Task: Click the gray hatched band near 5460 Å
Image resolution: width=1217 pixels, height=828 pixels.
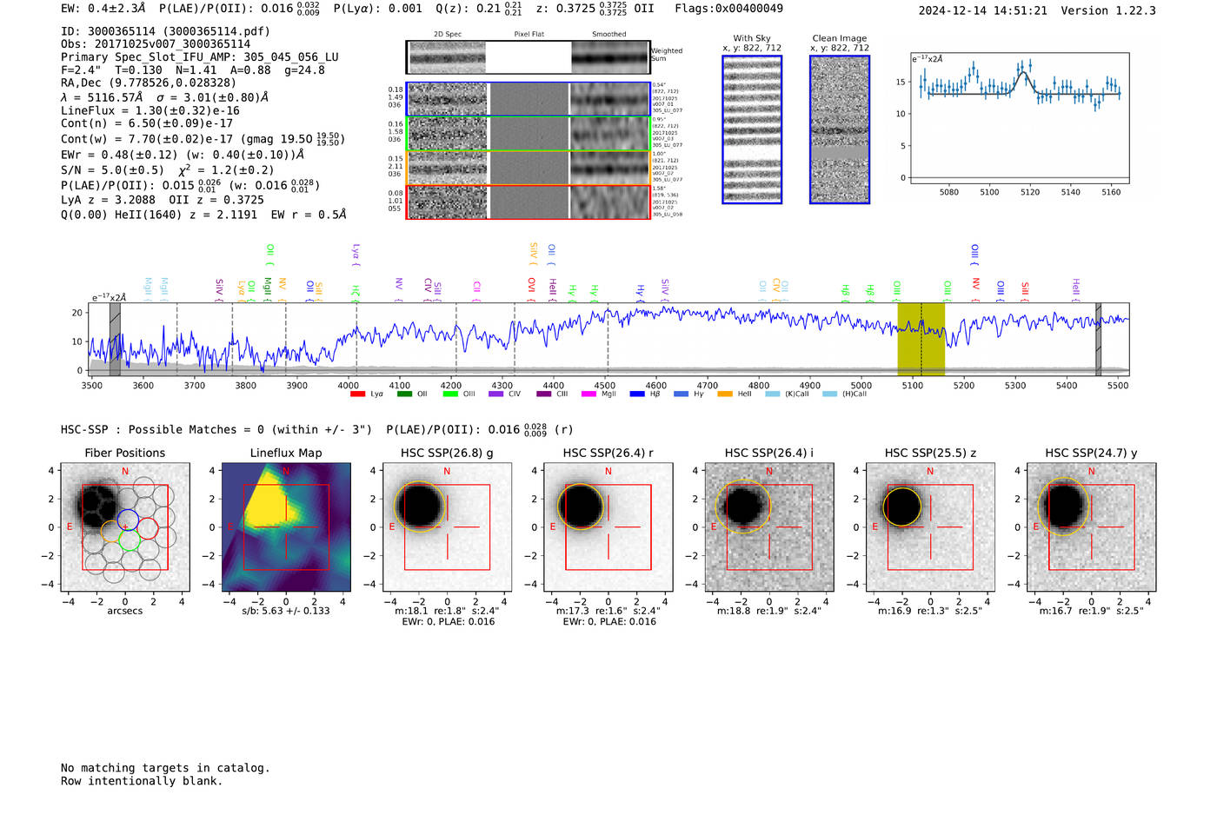Action: point(1098,339)
